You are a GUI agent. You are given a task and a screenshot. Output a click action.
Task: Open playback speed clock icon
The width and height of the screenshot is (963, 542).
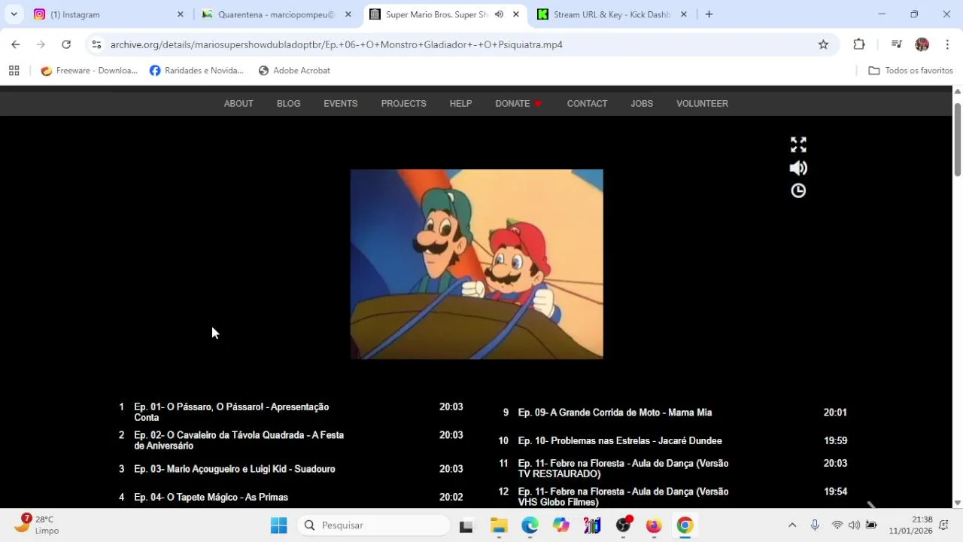[x=798, y=190]
